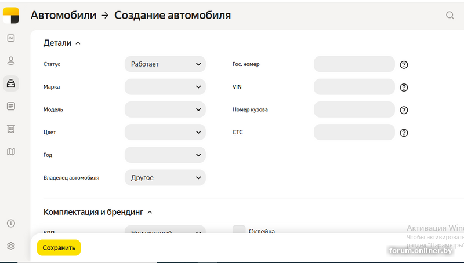Toggle the Оклейка checkbox
Screen dimensions: 464x263
pyautogui.click(x=239, y=231)
